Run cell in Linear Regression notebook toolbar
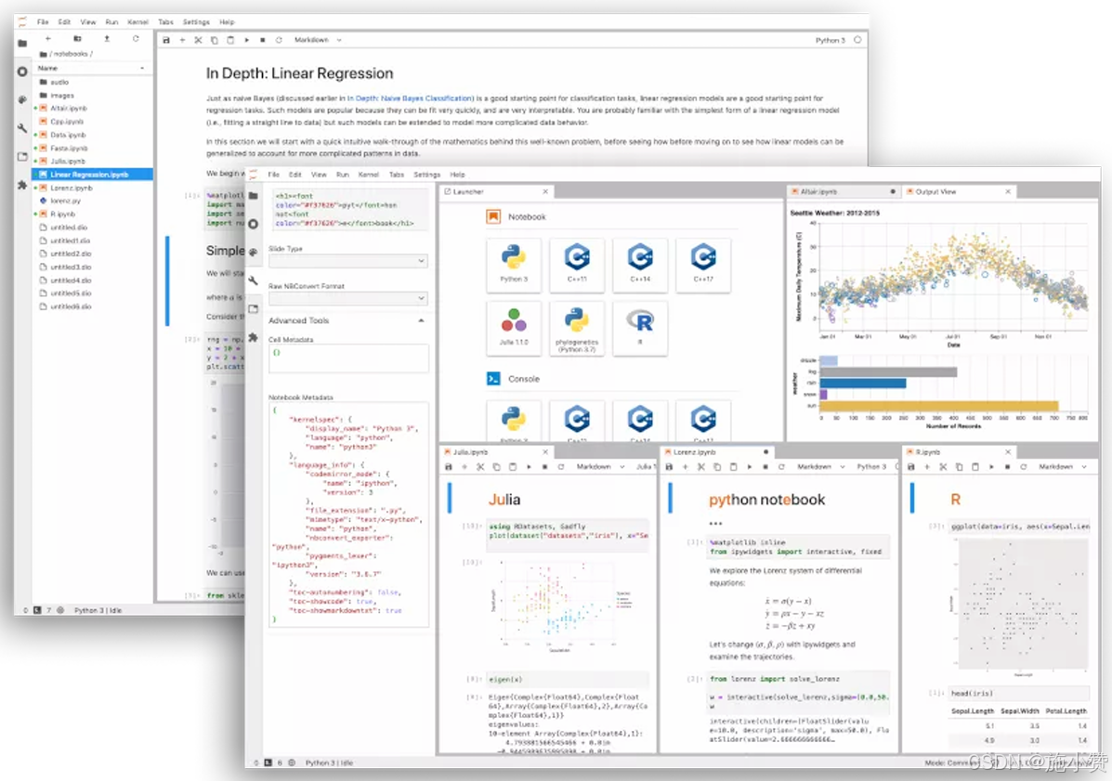This screenshot has height=781, width=1112. (246, 41)
